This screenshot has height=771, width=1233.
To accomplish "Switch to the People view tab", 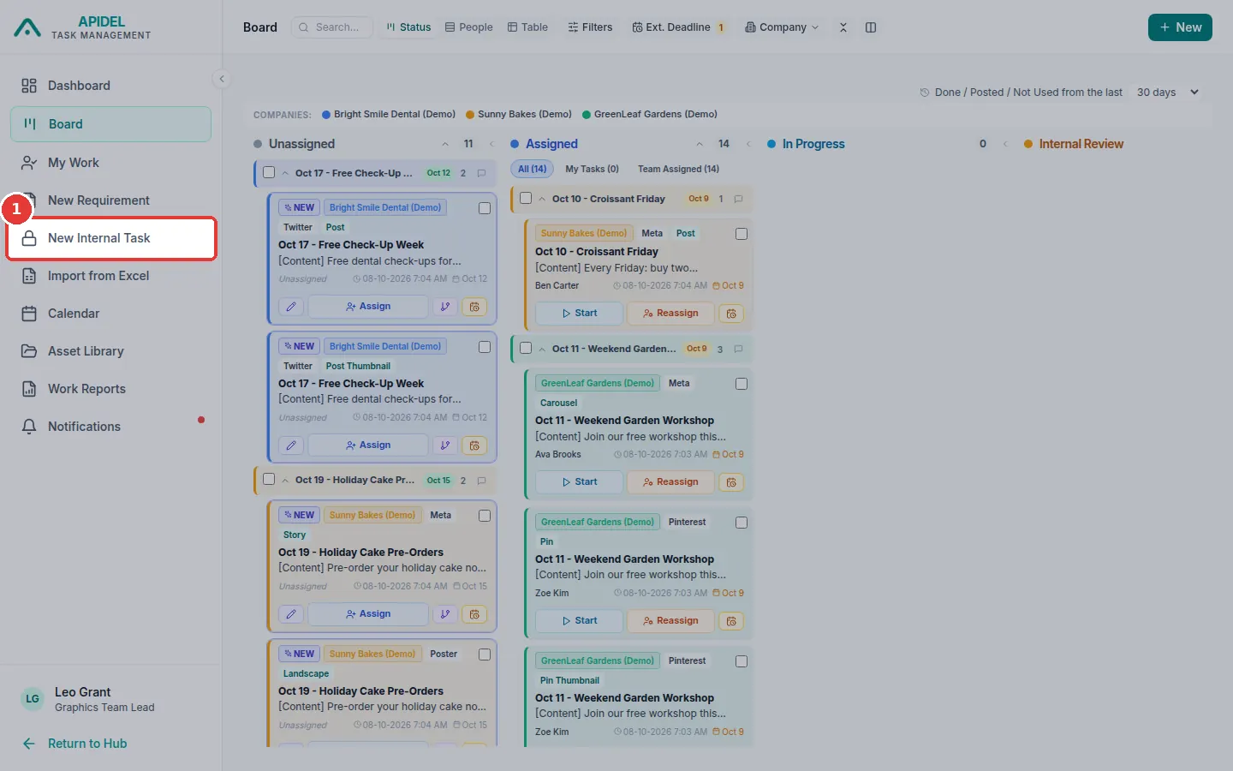I will (468, 27).
